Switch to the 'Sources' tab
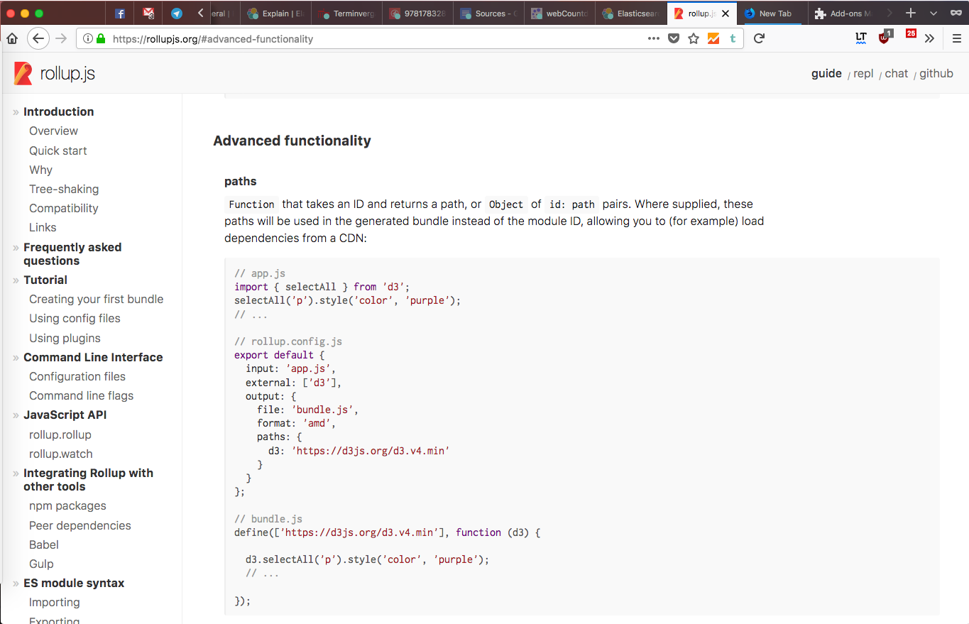The width and height of the screenshot is (969, 624). point(488,13)
